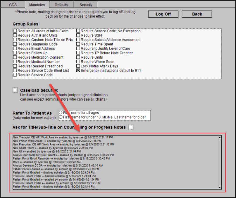Open the Defaults tab
The width and height of the screenshot is (236, 198).
point(61,5)
